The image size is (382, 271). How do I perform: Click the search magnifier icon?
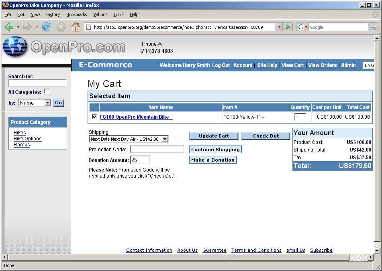tap(373, 27)
